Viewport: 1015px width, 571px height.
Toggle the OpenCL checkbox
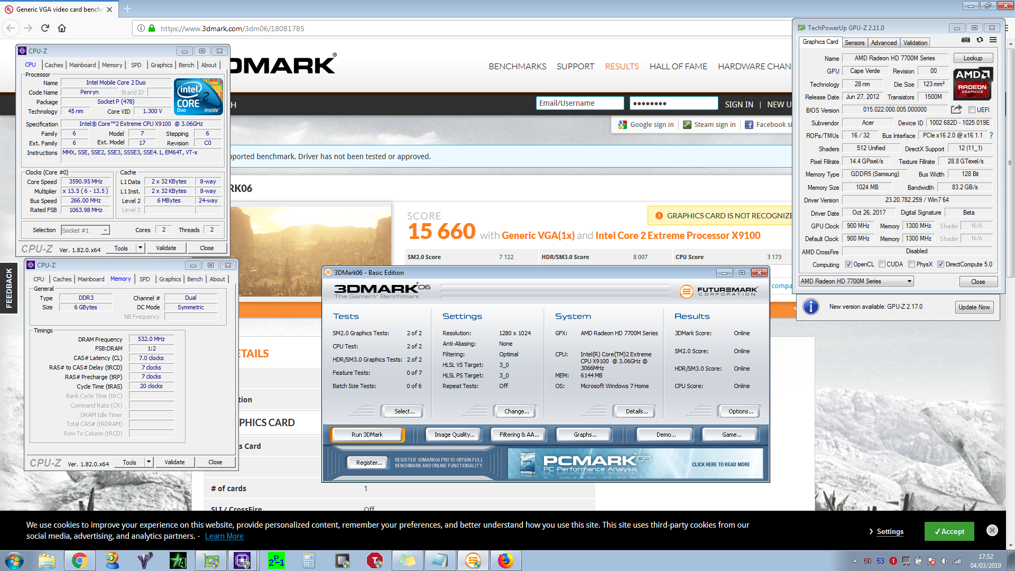coord(848,264)
